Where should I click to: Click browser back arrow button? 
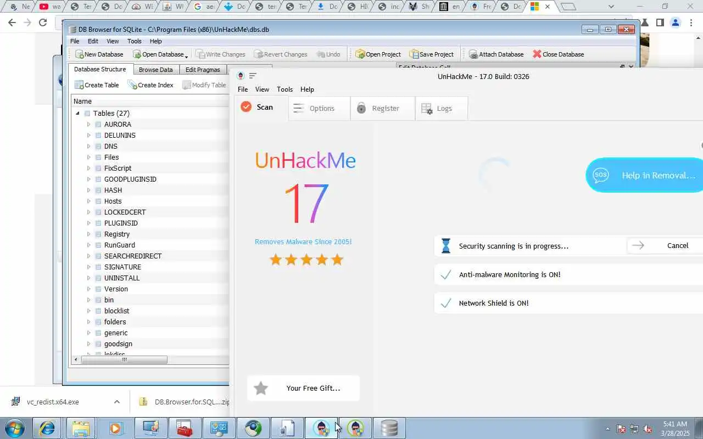click(12, 22)
